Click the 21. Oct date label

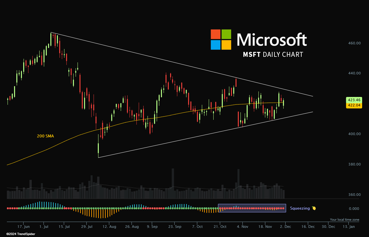pos(220,227)
